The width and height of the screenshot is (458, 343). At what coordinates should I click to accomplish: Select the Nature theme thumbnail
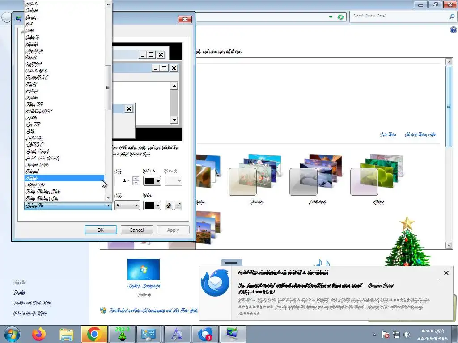[377, 175]
